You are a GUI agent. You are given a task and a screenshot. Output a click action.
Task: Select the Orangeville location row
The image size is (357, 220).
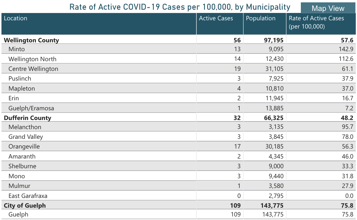point(24,146)
